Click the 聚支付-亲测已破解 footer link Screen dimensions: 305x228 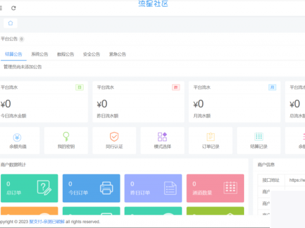[x=47, y=222]
